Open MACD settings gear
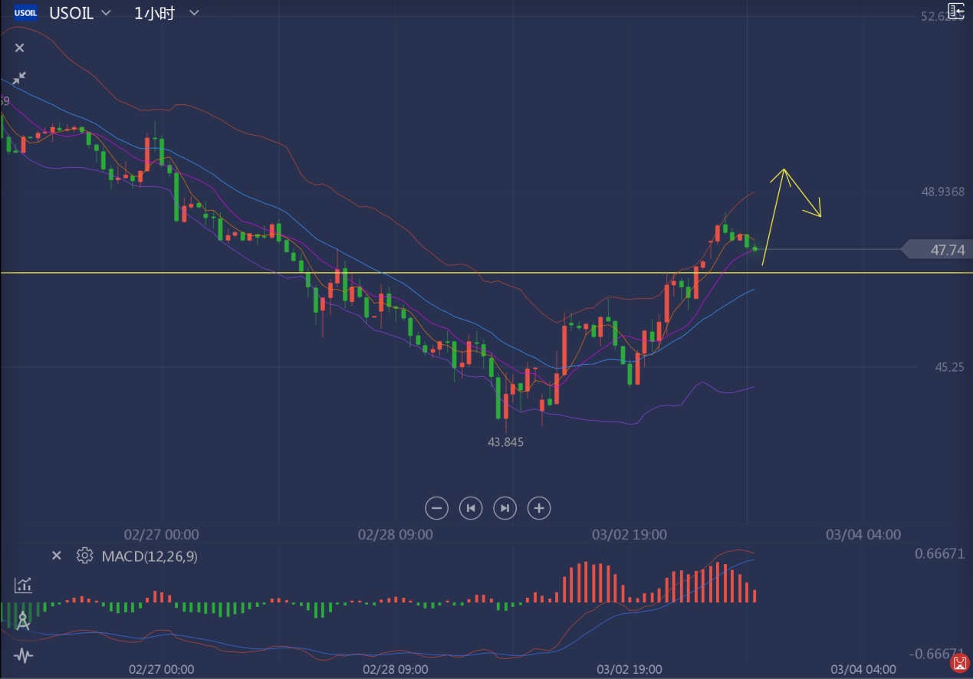The width and height of the screenshot is (973, 679). pyautogui.click(x=84, y=556)
